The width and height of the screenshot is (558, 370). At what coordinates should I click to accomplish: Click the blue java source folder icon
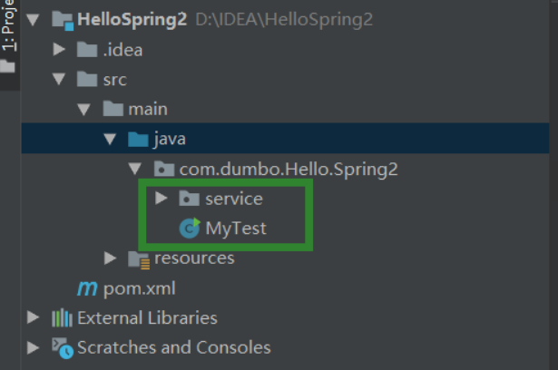coord(138,139)
